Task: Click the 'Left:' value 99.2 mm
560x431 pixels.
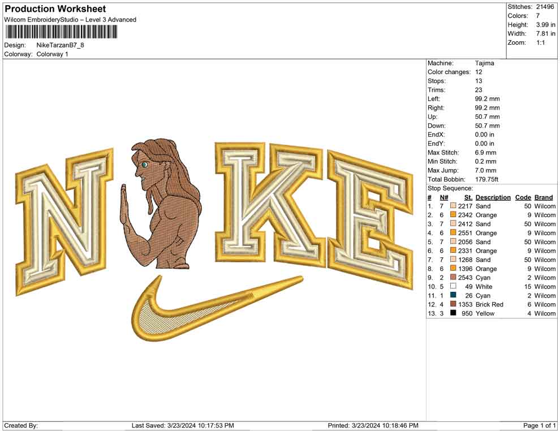Action: click(x=487, y=98)
